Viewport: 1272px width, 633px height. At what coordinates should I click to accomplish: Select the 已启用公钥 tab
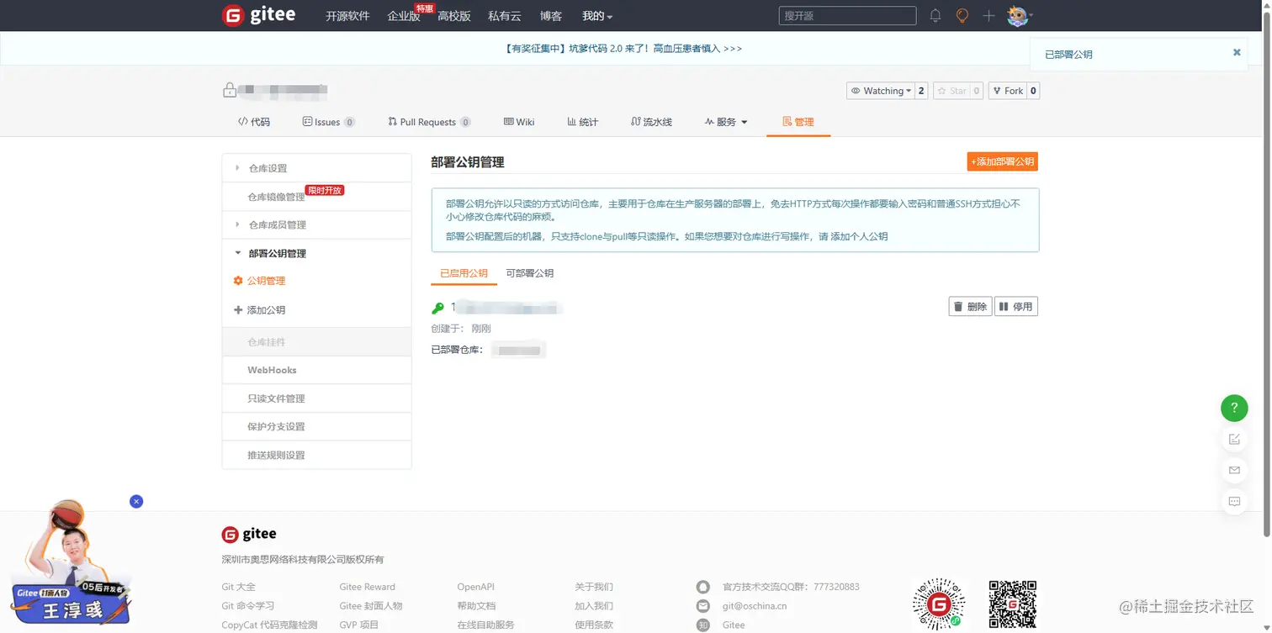point(464,273)
